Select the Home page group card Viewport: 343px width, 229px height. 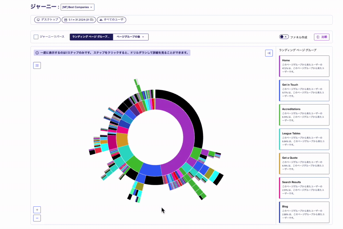click(x=304, y=66)
